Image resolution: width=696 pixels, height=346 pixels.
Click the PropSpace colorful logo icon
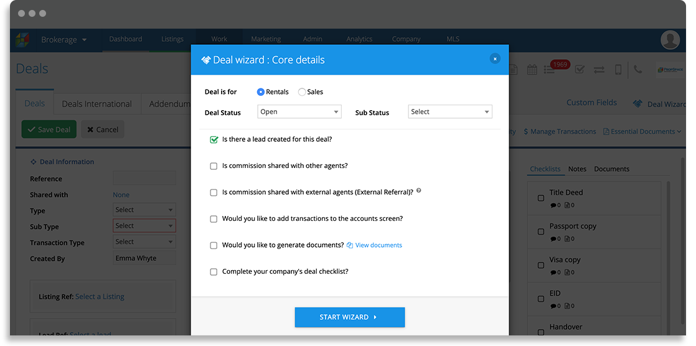click(22, 39)
